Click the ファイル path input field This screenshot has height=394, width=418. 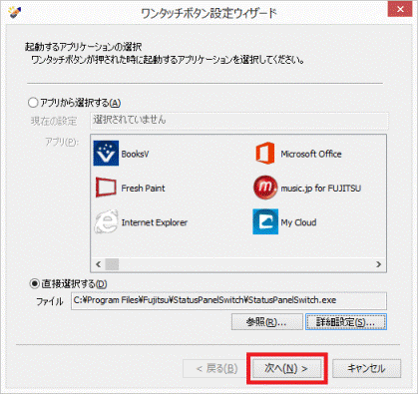[228, 300]
